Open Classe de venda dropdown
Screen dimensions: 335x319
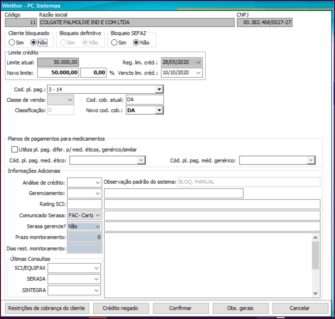click(x=70, y=100)
